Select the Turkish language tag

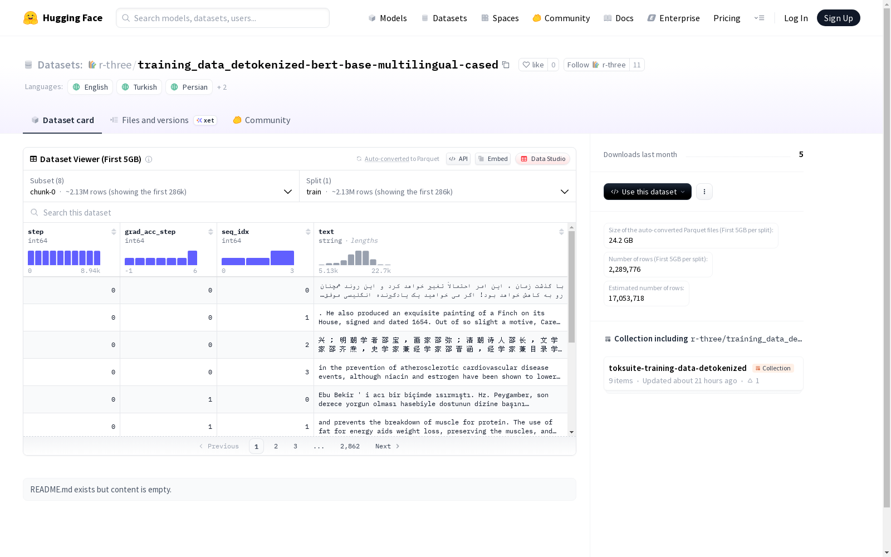(x=139, y=87)
